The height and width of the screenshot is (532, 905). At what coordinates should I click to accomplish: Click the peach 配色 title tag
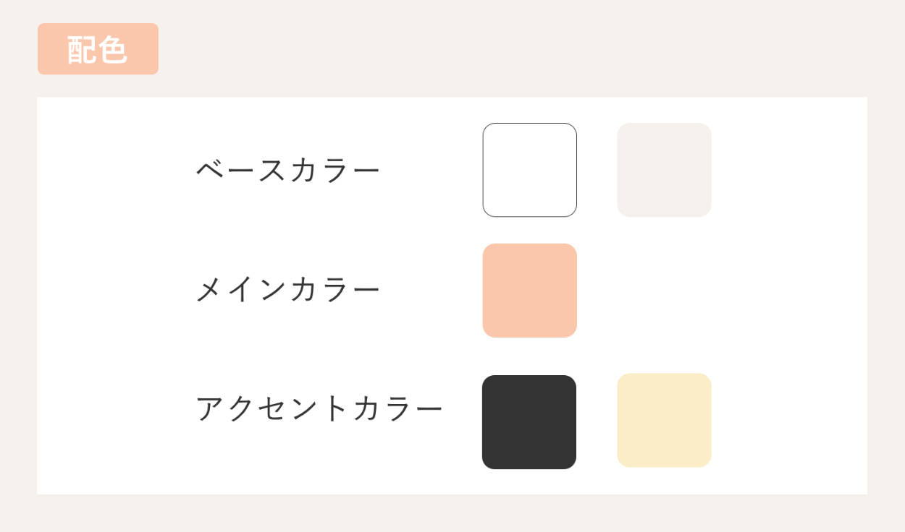click(98, 49)
